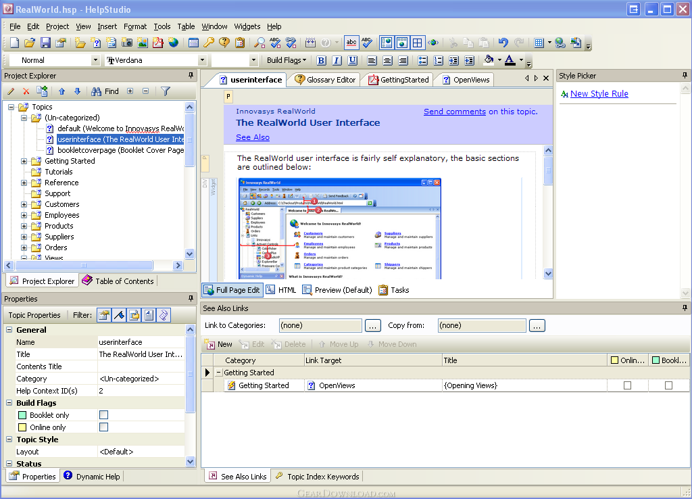
Task: Pin the Style Picker panel
Action: pos(685,76)
